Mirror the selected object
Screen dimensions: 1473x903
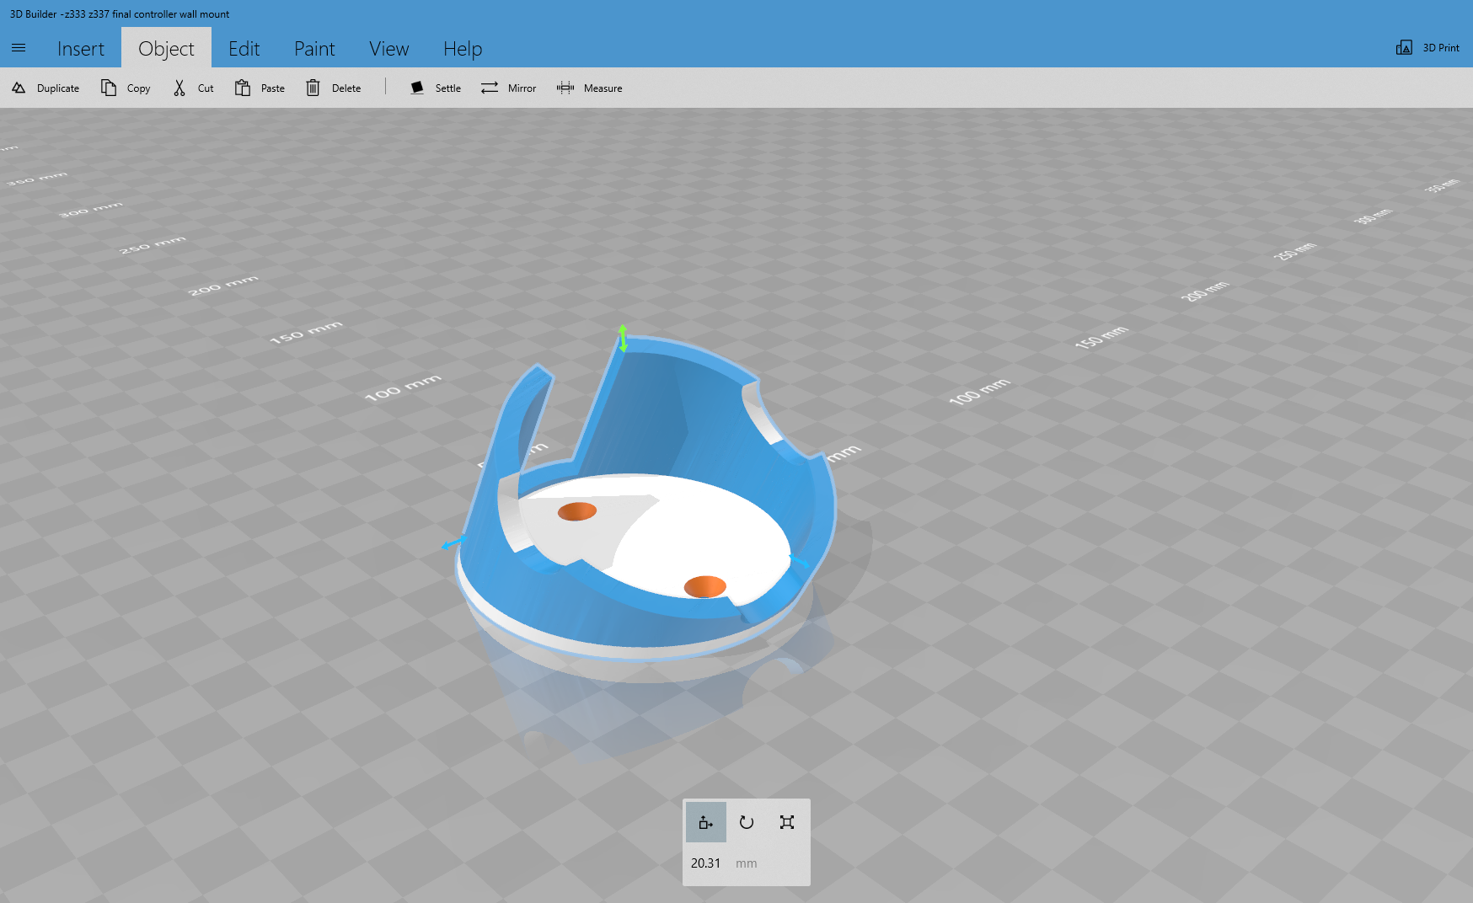coord(508,88)
